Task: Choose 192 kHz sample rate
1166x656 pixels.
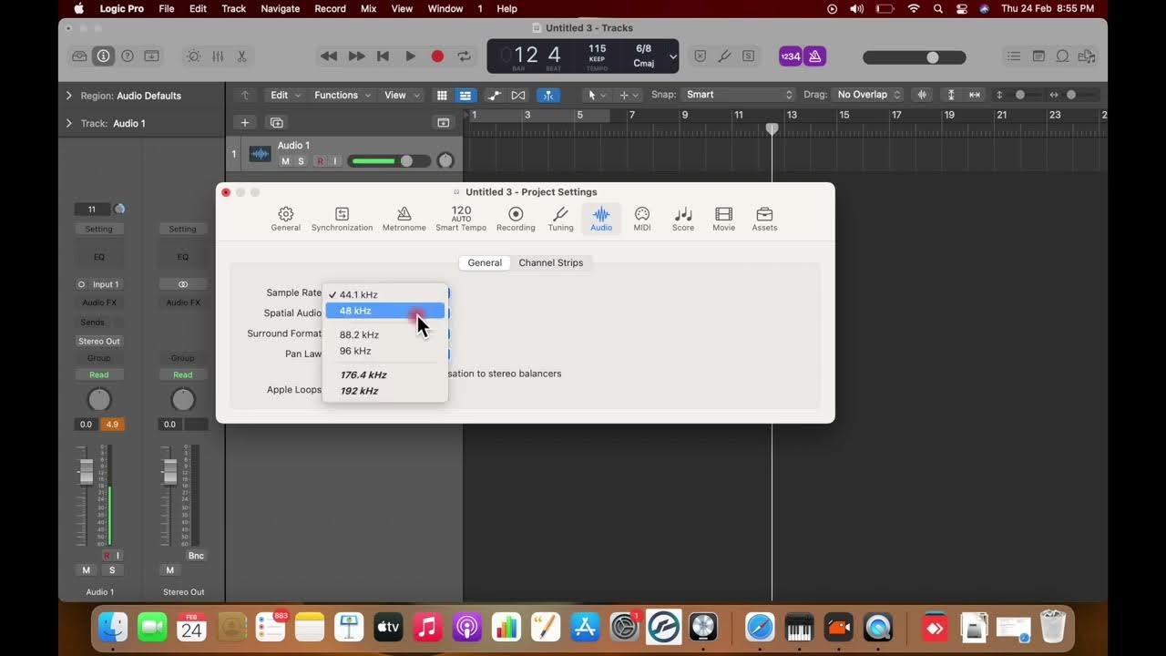Action: pyautogui.click(x=385, y=391)
